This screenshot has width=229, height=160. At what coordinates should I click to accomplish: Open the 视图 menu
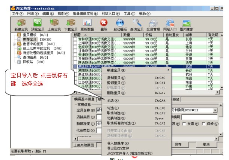[x=63, y=14]
